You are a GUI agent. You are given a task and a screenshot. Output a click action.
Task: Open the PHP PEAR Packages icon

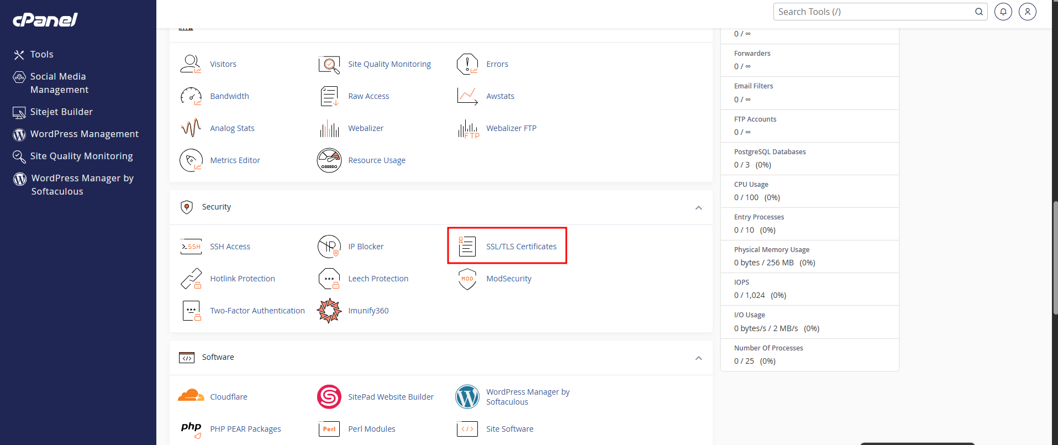(x=191, y=430)
